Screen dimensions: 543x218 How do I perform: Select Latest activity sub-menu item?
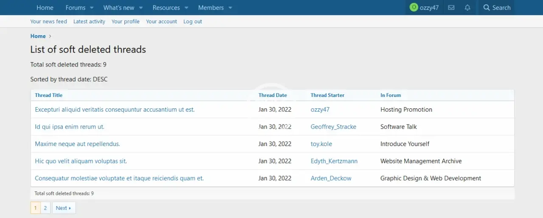pyautogui.click(x=89, y=22)
